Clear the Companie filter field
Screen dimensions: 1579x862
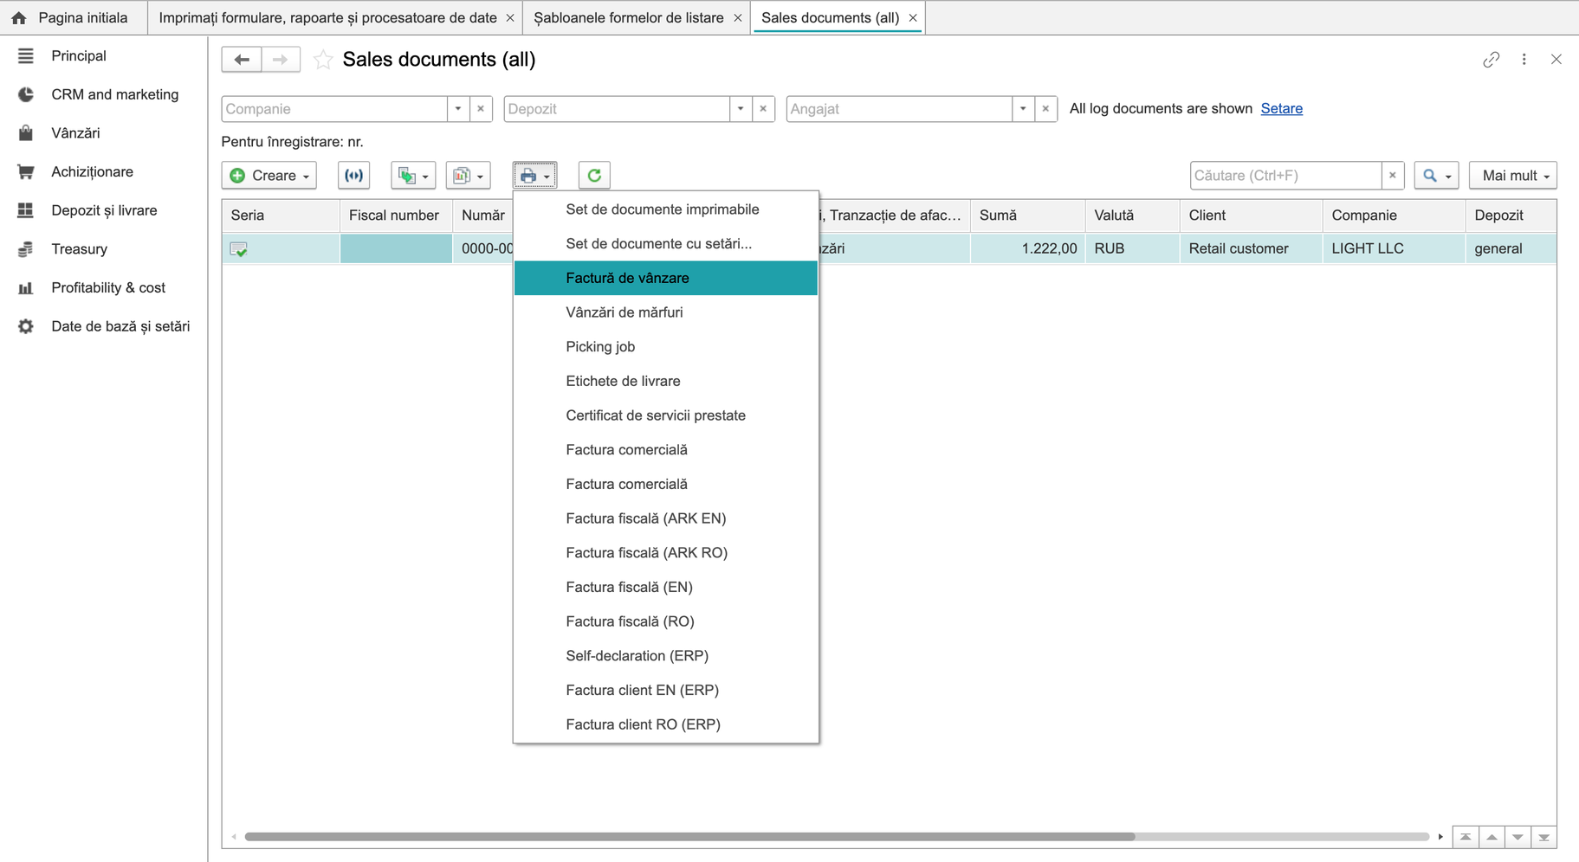(x=481, y=109)
